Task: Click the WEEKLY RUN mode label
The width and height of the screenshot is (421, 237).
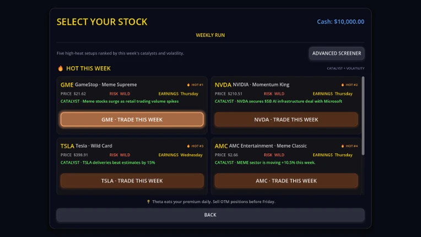Action: (x=210, y=35)
